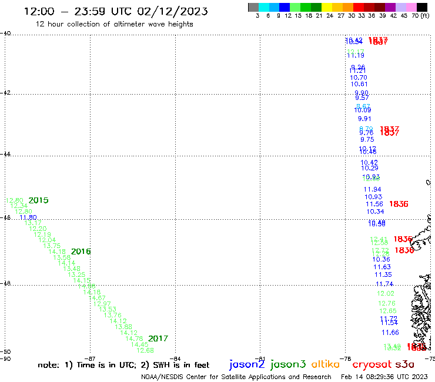Image resolution: width=435 pixels, height=382 pixels.
Task: Click the 2017 time label
Action: pos(158,339)
